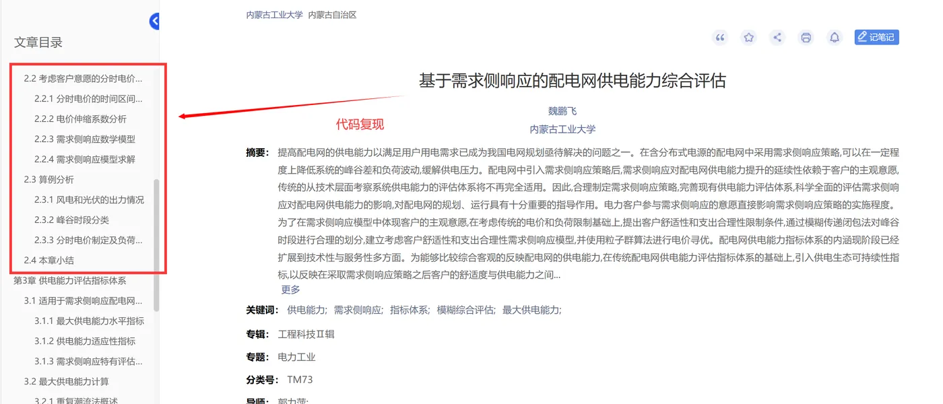Open outline item 2.2 考虑客户意愿的分时电价
This screenshot has width=943, height=404.
(x=84, y=78)
